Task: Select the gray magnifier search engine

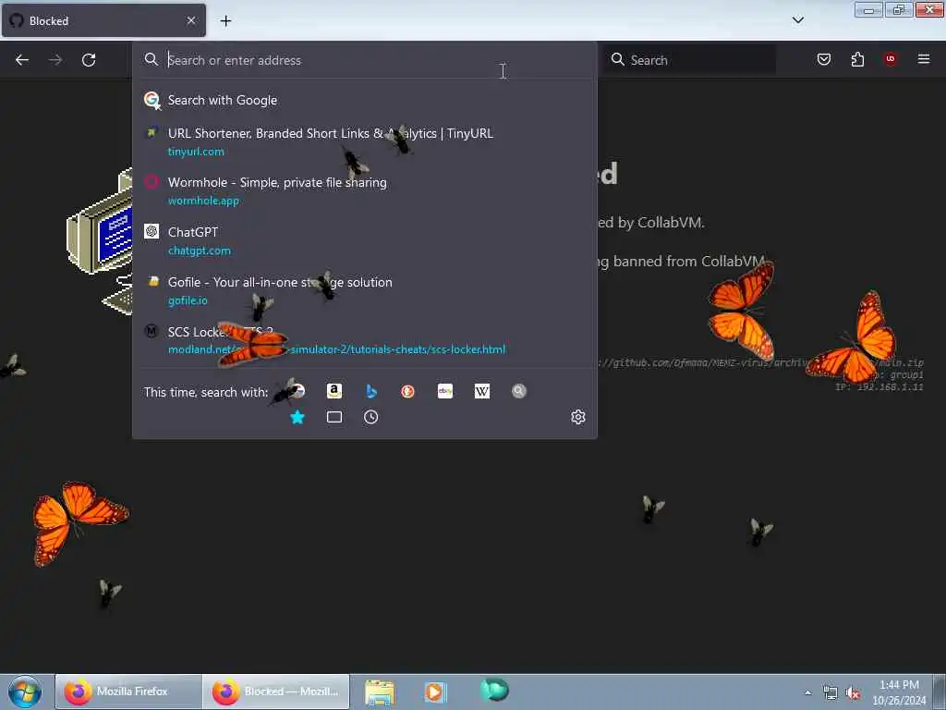Action: coord(519,391)
